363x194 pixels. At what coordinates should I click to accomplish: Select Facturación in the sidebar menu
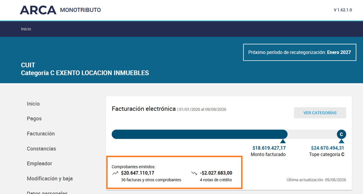41,134
